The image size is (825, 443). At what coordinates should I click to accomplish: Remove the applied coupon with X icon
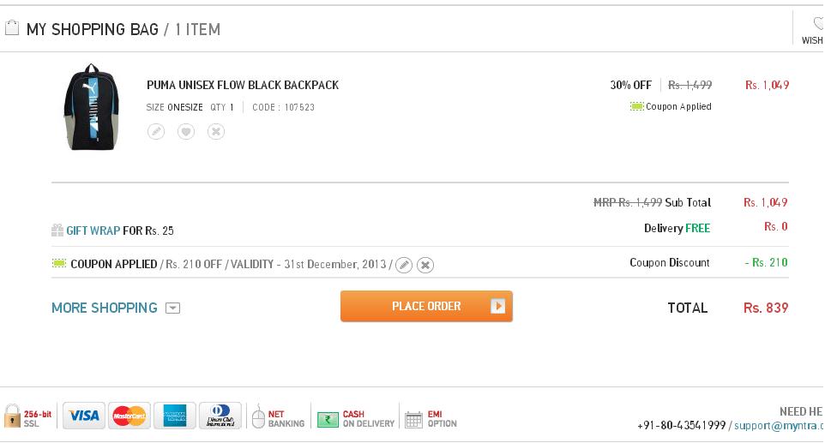425,265
